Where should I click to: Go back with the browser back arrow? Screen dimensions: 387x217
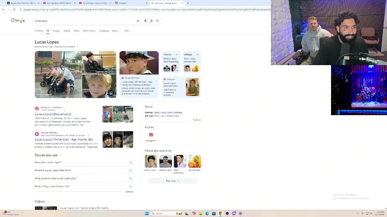click(x=3, y=9)
